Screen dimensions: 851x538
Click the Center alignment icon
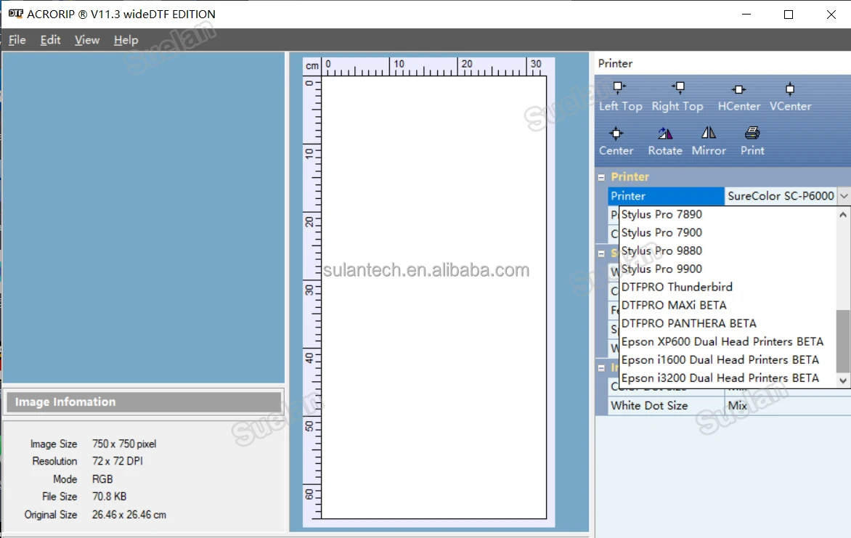pos(616,134)
